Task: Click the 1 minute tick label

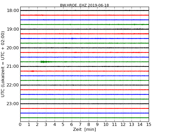Action: [x=29, y=125]
